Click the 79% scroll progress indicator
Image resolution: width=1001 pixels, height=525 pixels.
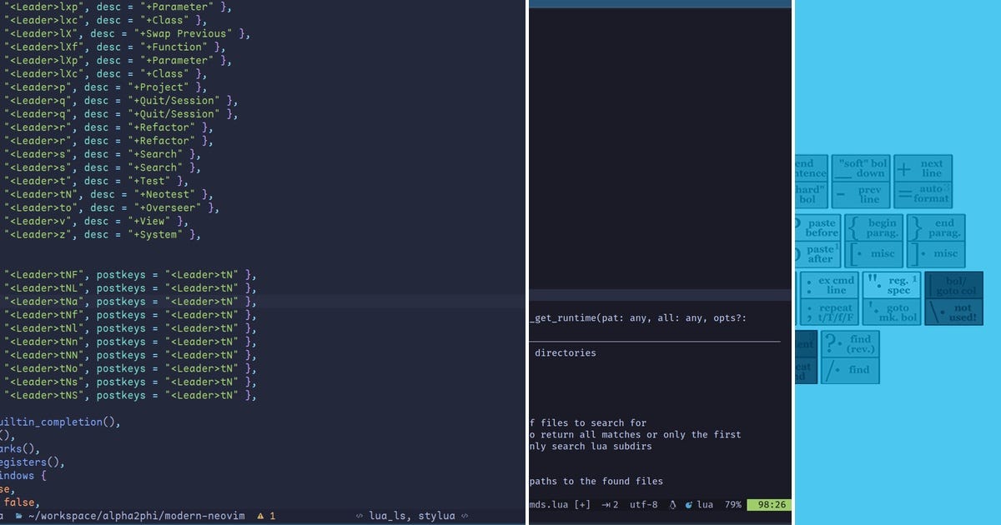coord(732,504)
